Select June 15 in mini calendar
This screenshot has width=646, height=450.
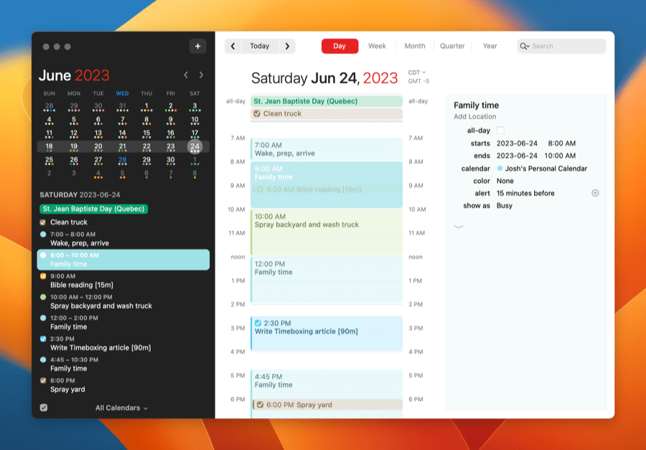coord(146,134)
